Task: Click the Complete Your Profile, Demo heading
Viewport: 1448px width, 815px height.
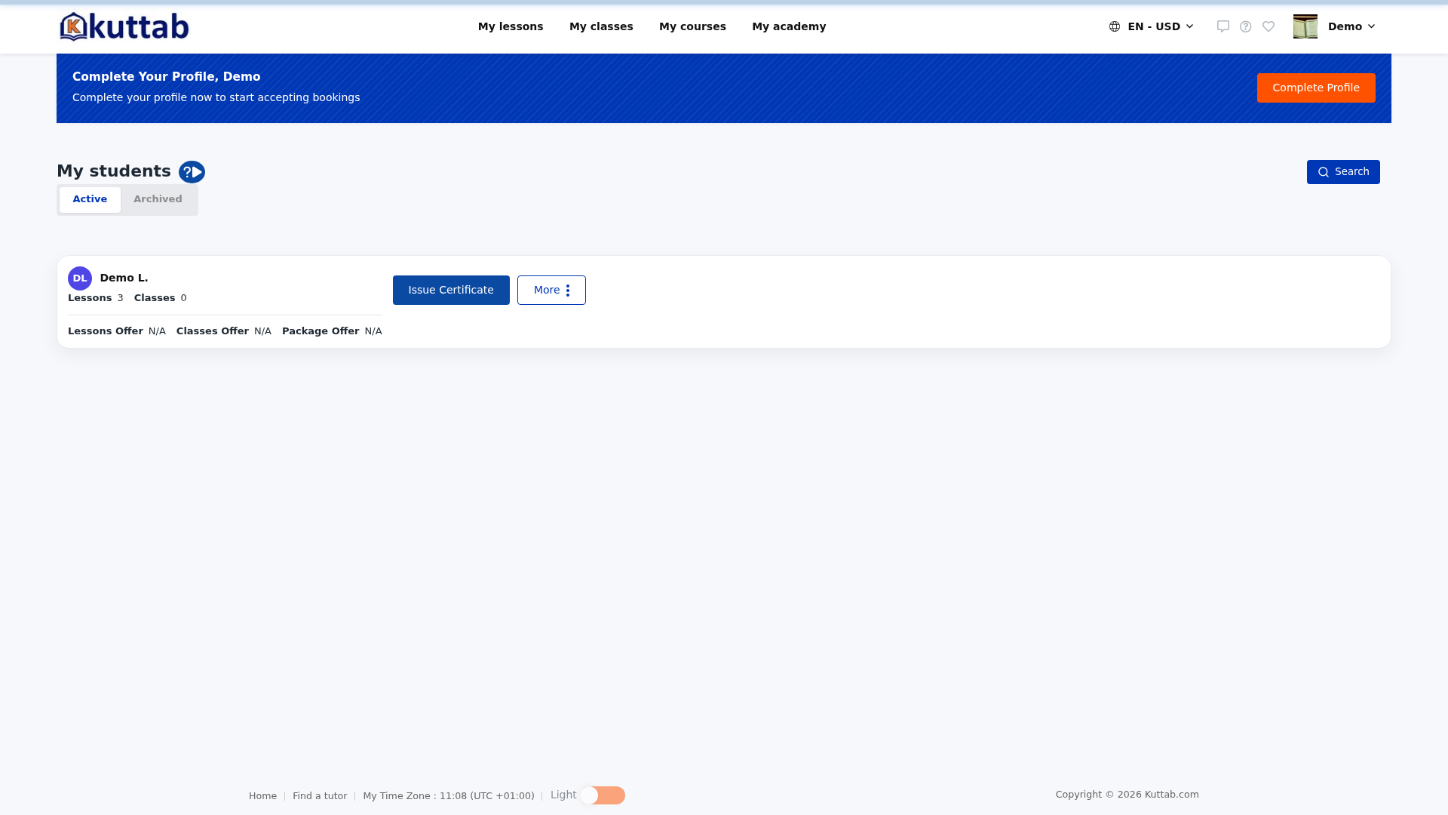Action: point(167,77)
